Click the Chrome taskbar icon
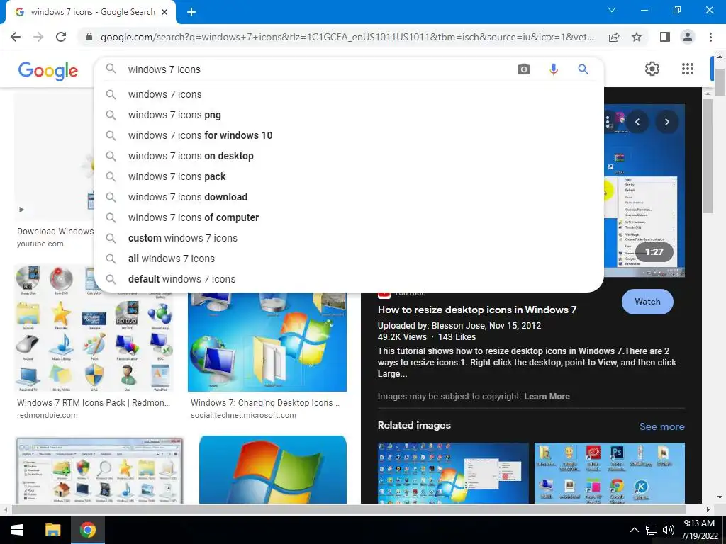 [x=87, y=530]
